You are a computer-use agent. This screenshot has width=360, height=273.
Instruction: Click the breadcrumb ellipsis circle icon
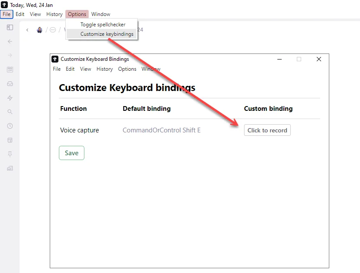53,30
